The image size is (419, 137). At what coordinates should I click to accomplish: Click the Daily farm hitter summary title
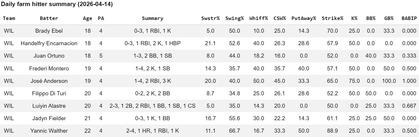click(57, 4)
